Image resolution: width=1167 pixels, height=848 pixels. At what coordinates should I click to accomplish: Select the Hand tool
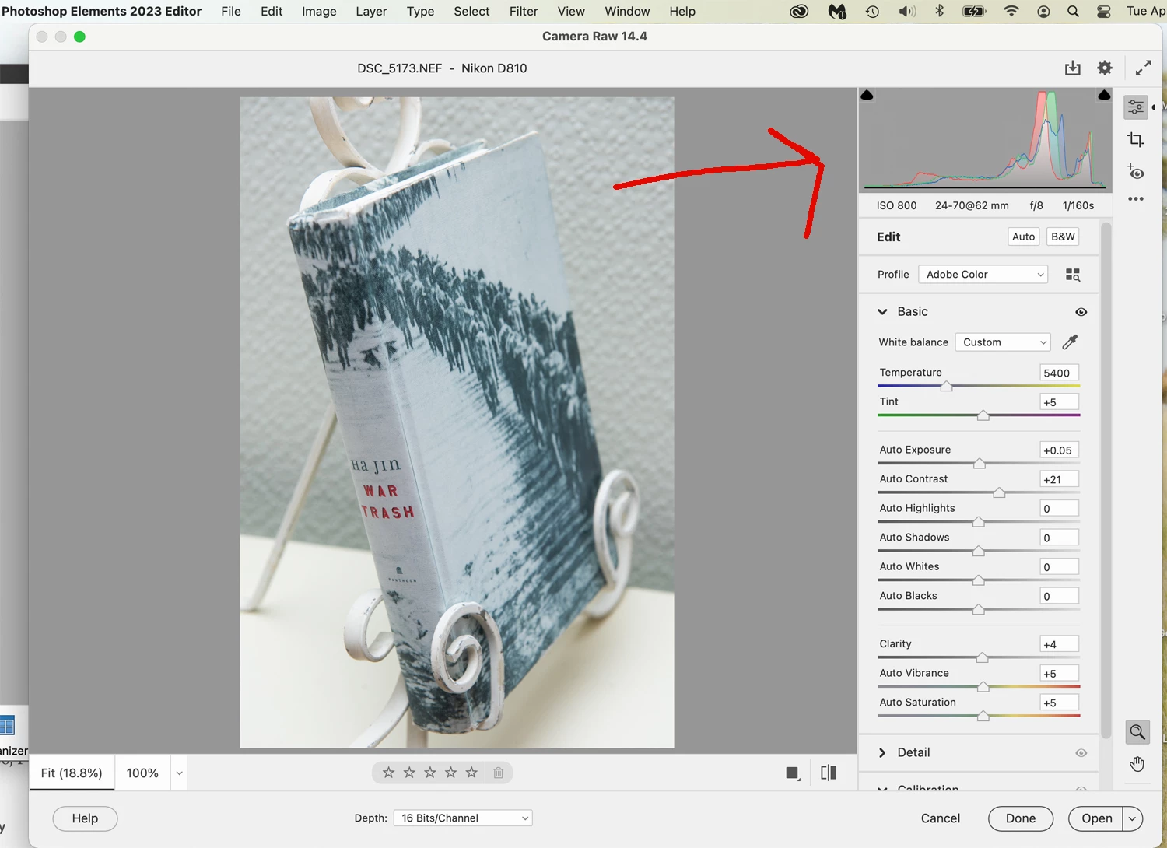(x=1137, y=764)
